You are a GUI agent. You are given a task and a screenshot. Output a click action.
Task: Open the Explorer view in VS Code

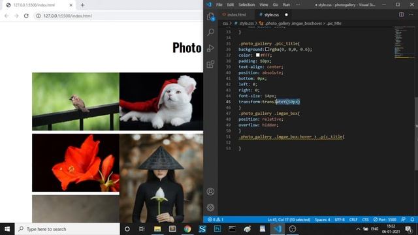(x=210, y=16)
